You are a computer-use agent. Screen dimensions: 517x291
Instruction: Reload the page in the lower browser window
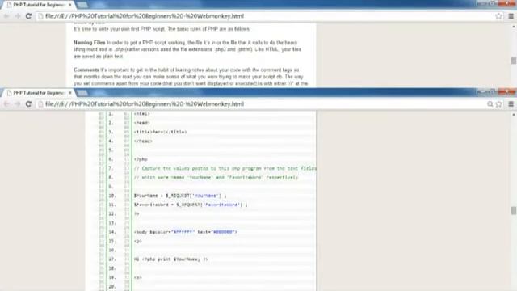click(x=29, y=104)
